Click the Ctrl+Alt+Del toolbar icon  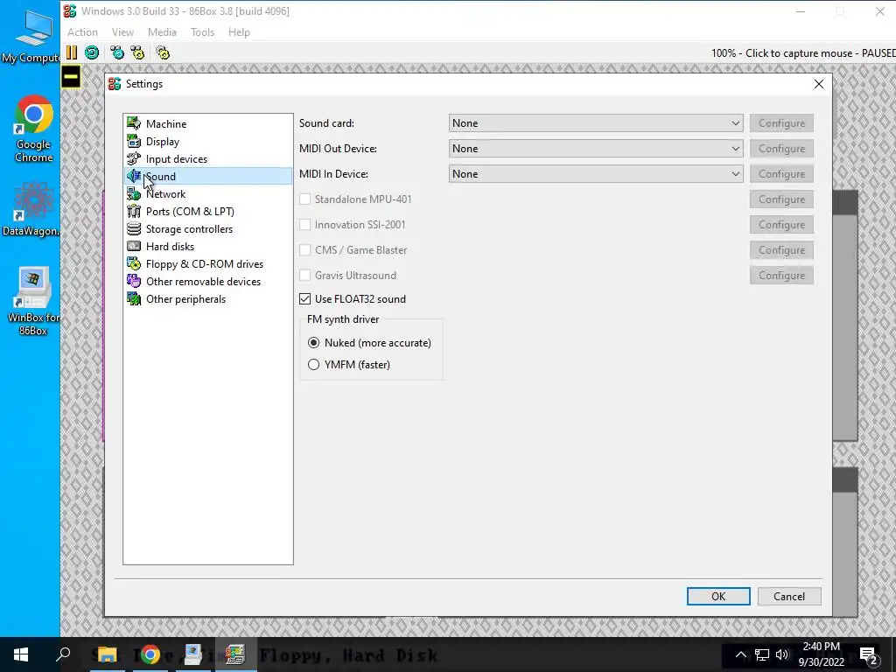pyautogui.click(x=117, y=53)
